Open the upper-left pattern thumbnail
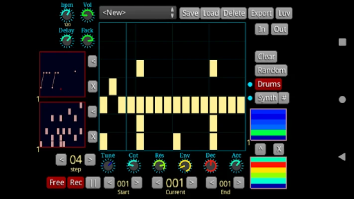 pyautogui.click(x=62, y=74)
